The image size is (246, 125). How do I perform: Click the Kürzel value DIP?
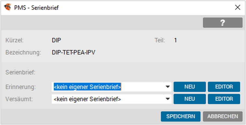(56, 40)
